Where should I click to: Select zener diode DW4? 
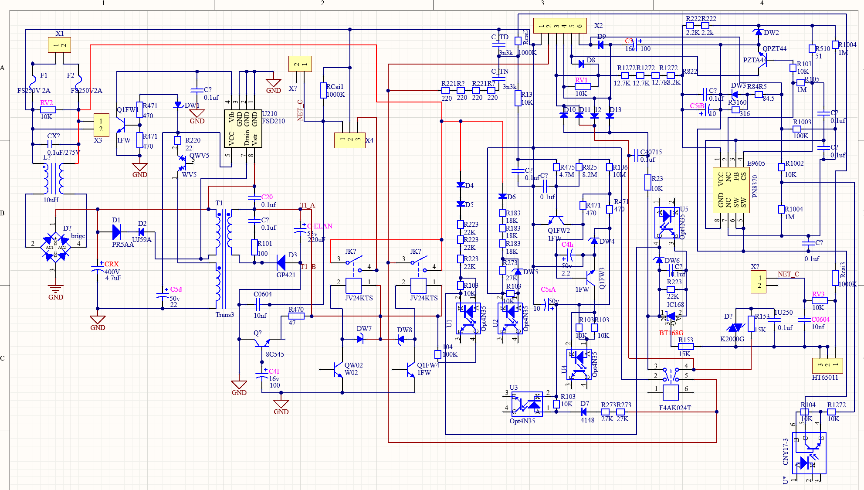pos(594,241)
